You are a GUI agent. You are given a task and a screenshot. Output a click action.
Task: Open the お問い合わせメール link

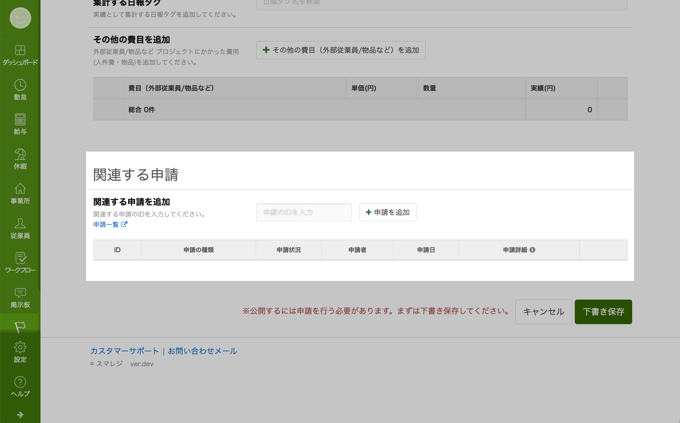202,351
